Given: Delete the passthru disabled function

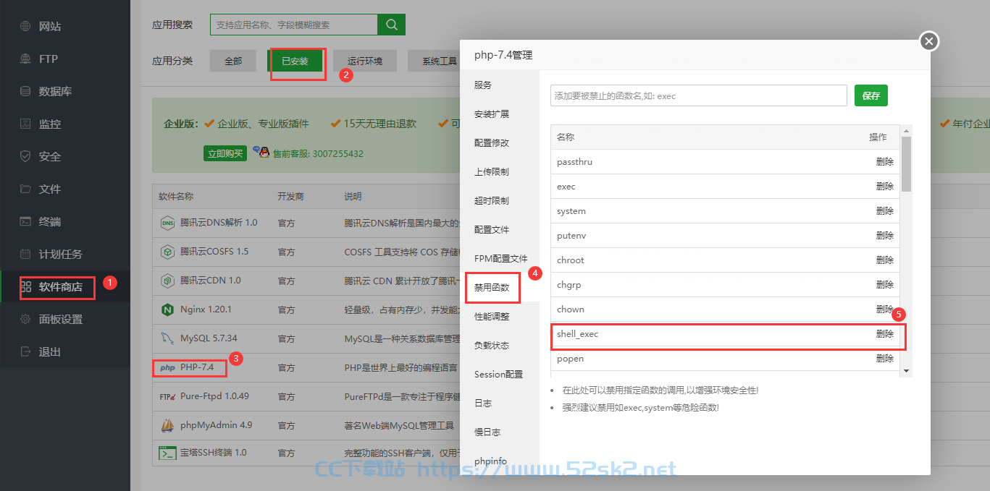Looking at the screenshot, I should click(x=885, y=162).
